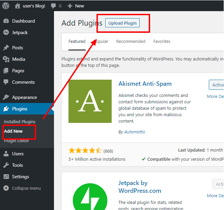224x210 pixels.
Task: Click the comments bubble icon in admin bar
Action: pyautogui.click(x=53, y=6)
